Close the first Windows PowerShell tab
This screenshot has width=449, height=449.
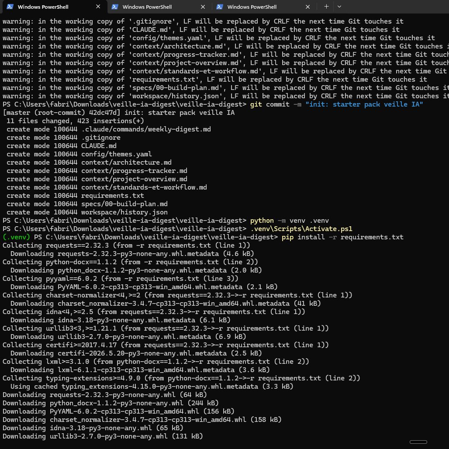coord(98,7)
